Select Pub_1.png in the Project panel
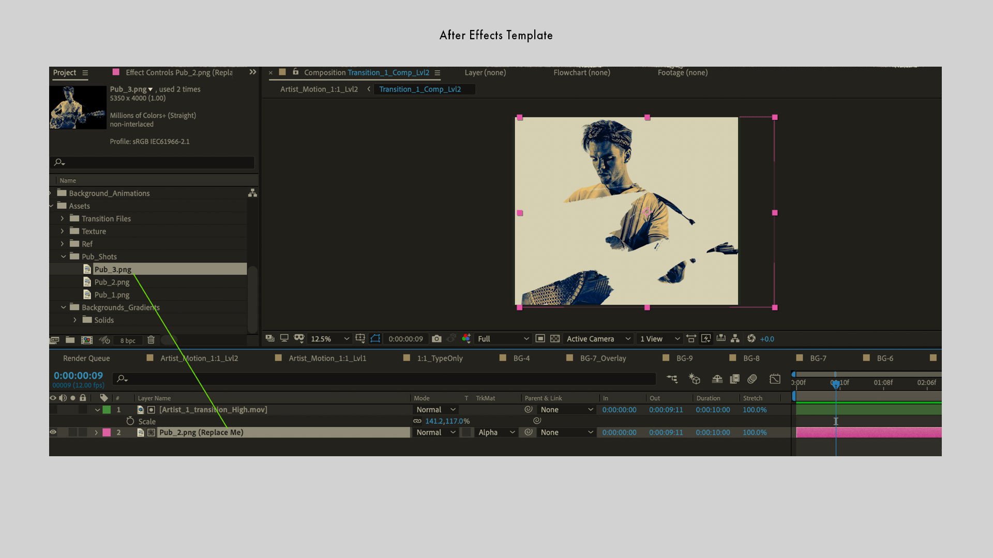Image resolution: width=993 pixels, height=558 pixels. click(112, 295)
